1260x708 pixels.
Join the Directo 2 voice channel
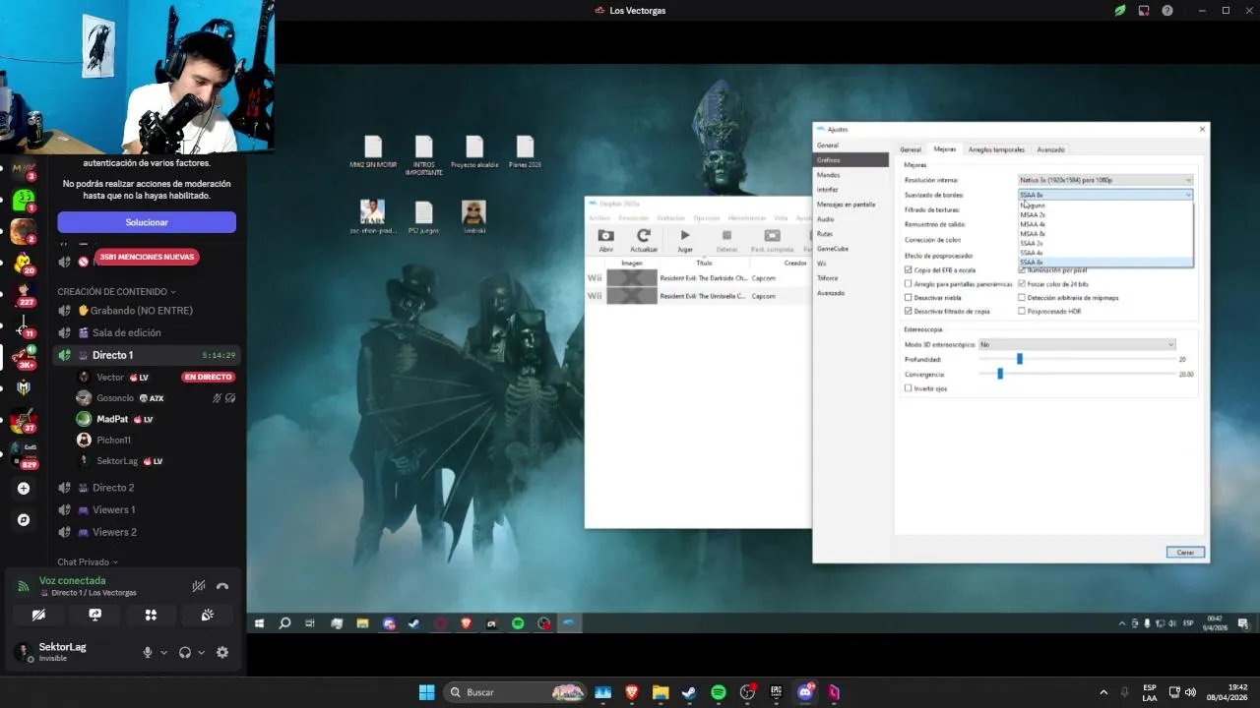click(147, 488)
